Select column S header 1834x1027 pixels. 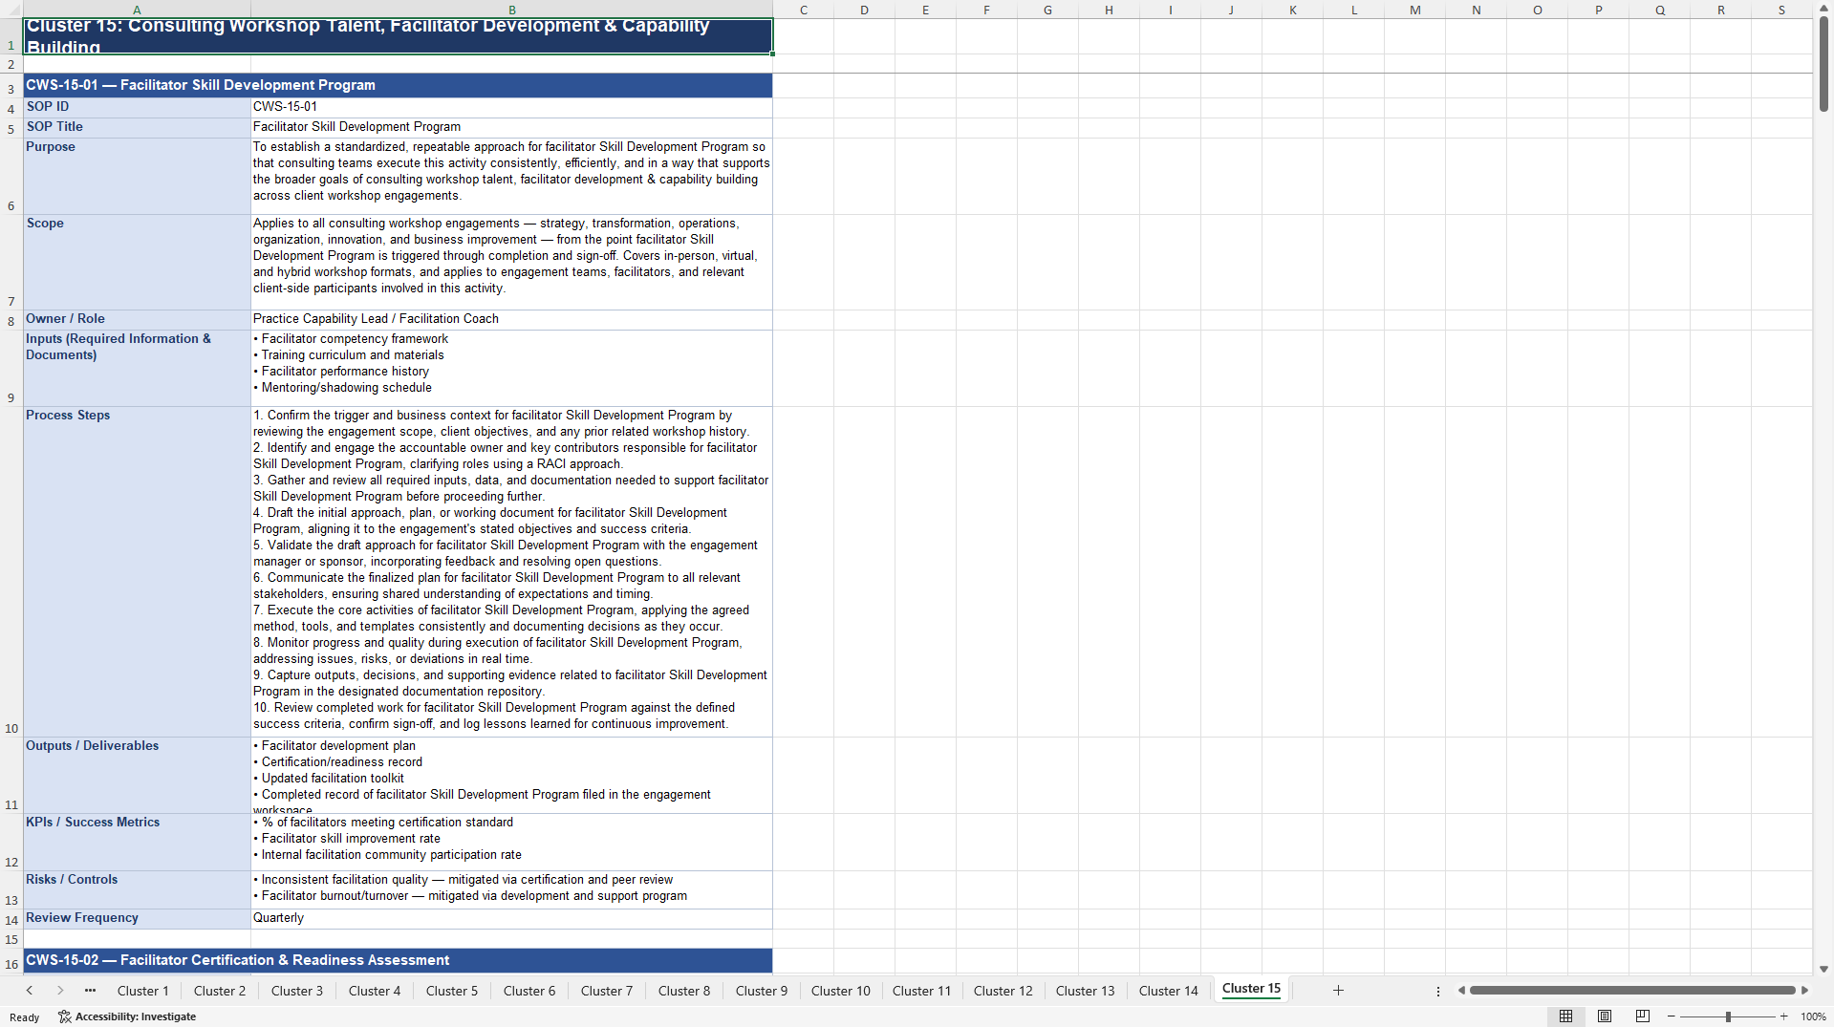click(1781, 10)
